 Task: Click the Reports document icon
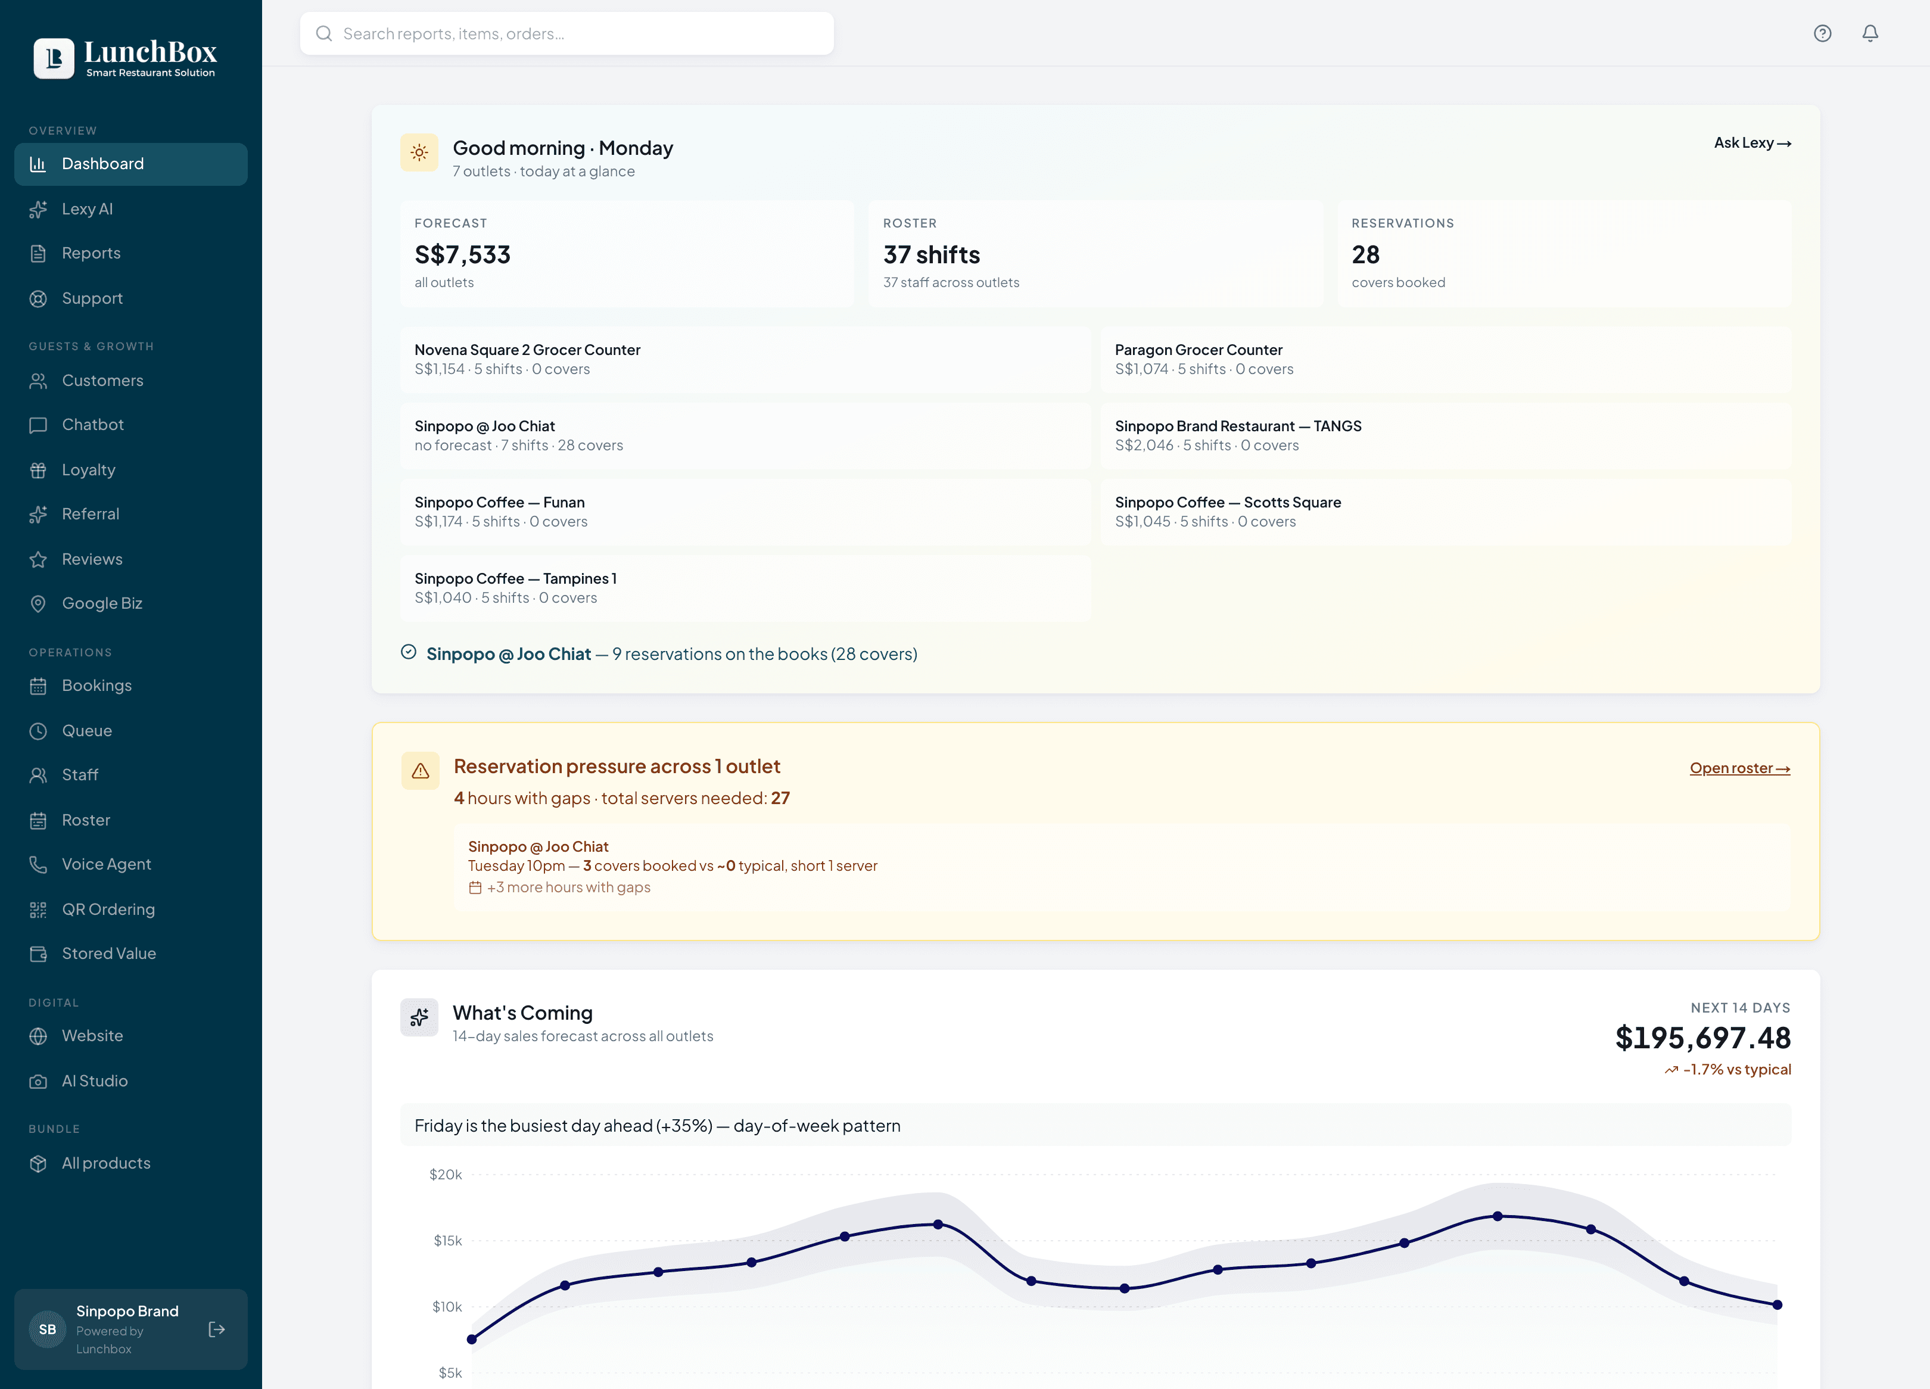[x=38, y=253]
